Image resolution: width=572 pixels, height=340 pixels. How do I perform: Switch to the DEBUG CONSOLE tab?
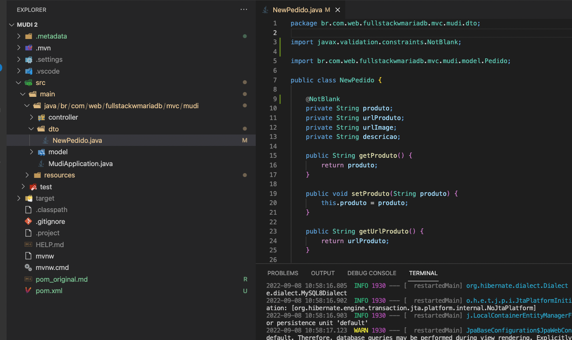[x=372, y=273]
